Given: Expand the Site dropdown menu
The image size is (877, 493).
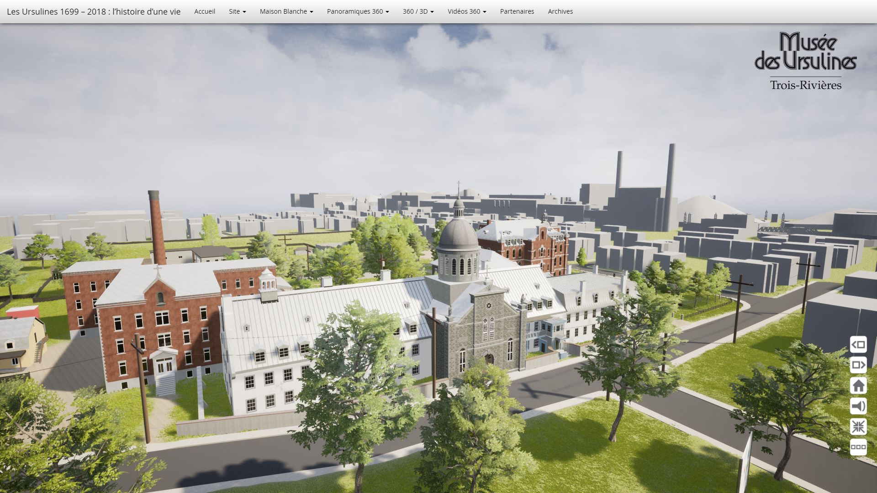Looking at the screenshot, I should coord(237,11).
